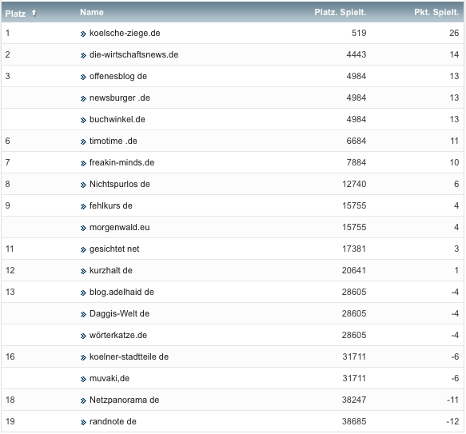The image size is (466, 434).
Task: Click the double-arrow icon before gesichtet net
Action: [x=83, y=249]
